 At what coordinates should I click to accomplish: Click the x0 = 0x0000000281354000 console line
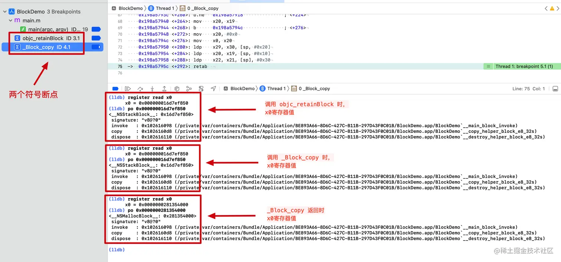click(x=157, y=205)
